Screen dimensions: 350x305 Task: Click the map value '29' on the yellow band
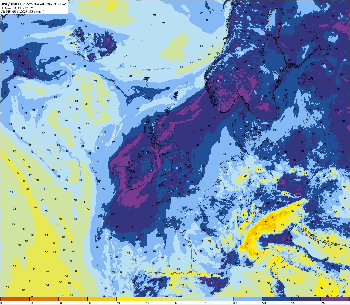tap(299, 205)
